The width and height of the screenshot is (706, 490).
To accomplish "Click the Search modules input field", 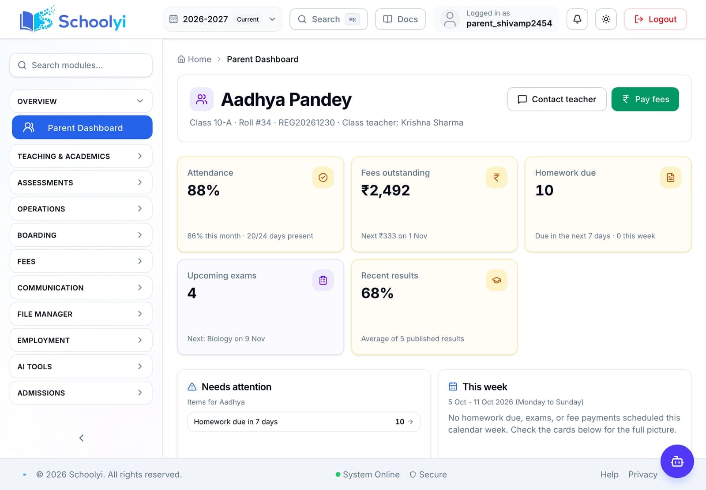I will (x=81, y=65).
